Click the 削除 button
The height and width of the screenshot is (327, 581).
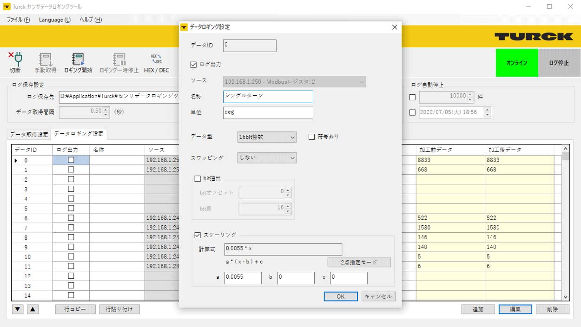(x=553, y=309)
